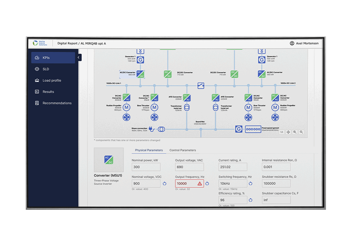The width and height of the screenshot is (351, 245).
Task: Edit the Nominal power, kW field
Action: [x=146, y=167]
